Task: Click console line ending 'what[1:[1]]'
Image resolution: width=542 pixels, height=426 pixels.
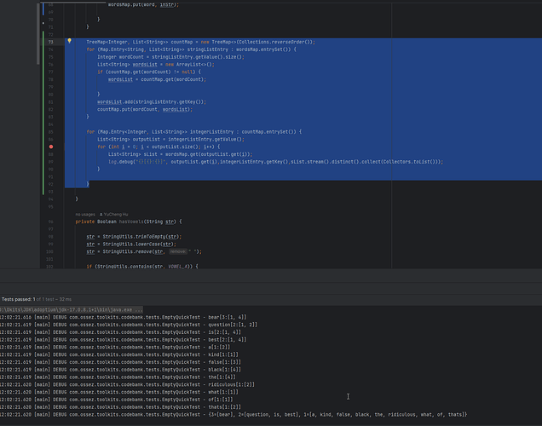Action: point(119,393)
